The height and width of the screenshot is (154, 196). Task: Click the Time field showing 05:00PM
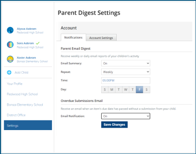tap(125, 81)
